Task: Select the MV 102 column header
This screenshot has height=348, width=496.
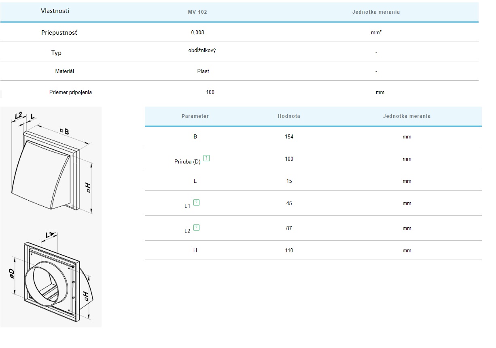Action: click(x=197, y=12)
